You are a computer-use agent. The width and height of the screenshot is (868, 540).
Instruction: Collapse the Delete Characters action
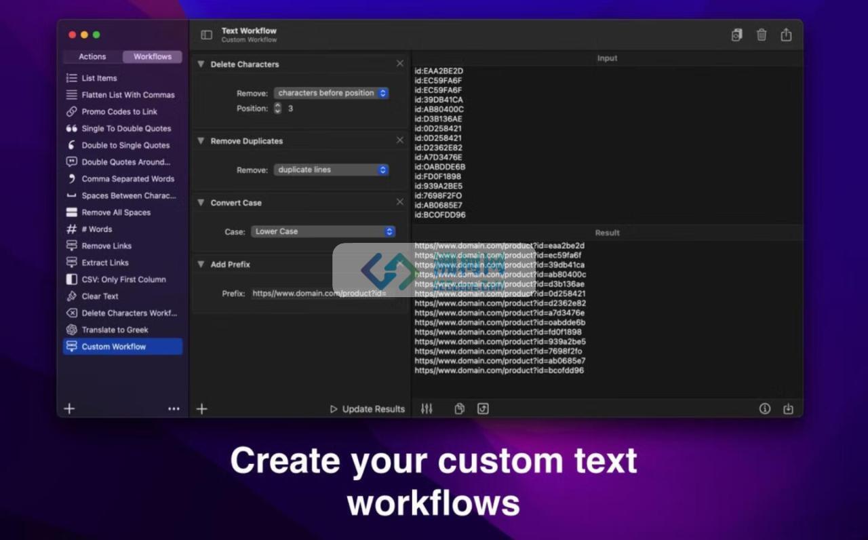coord(201,64)
